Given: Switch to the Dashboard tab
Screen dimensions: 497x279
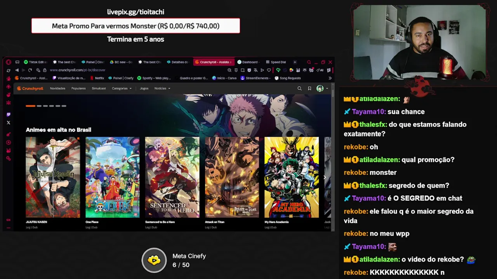Looking at the screenshot, I should (248, 62).
